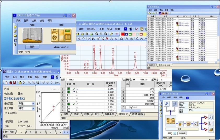Check the 使用 checkbox for component c
This screenshot has width=220, height=140.
coord(69,95)
